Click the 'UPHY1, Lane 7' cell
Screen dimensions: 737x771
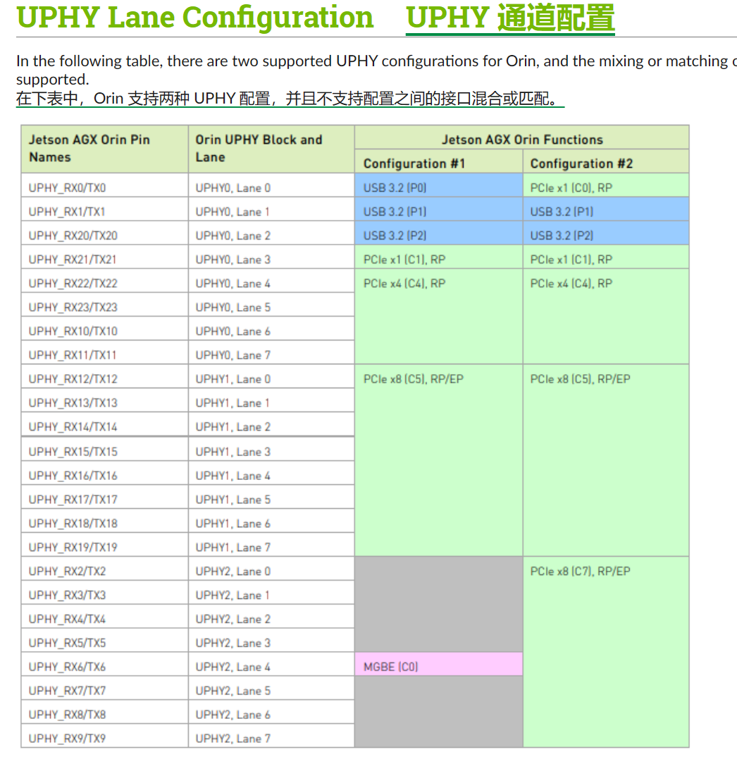click(x=271, y=545)
